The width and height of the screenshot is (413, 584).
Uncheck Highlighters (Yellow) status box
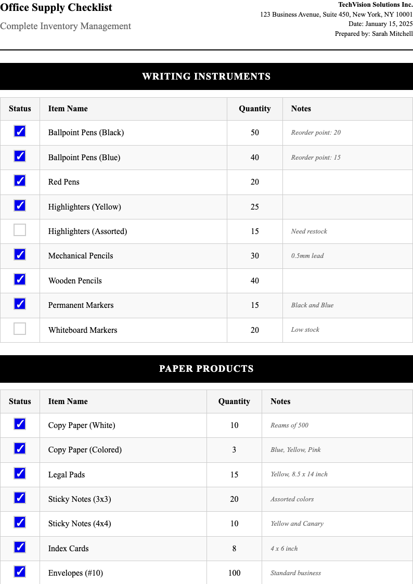click(20, 205)
